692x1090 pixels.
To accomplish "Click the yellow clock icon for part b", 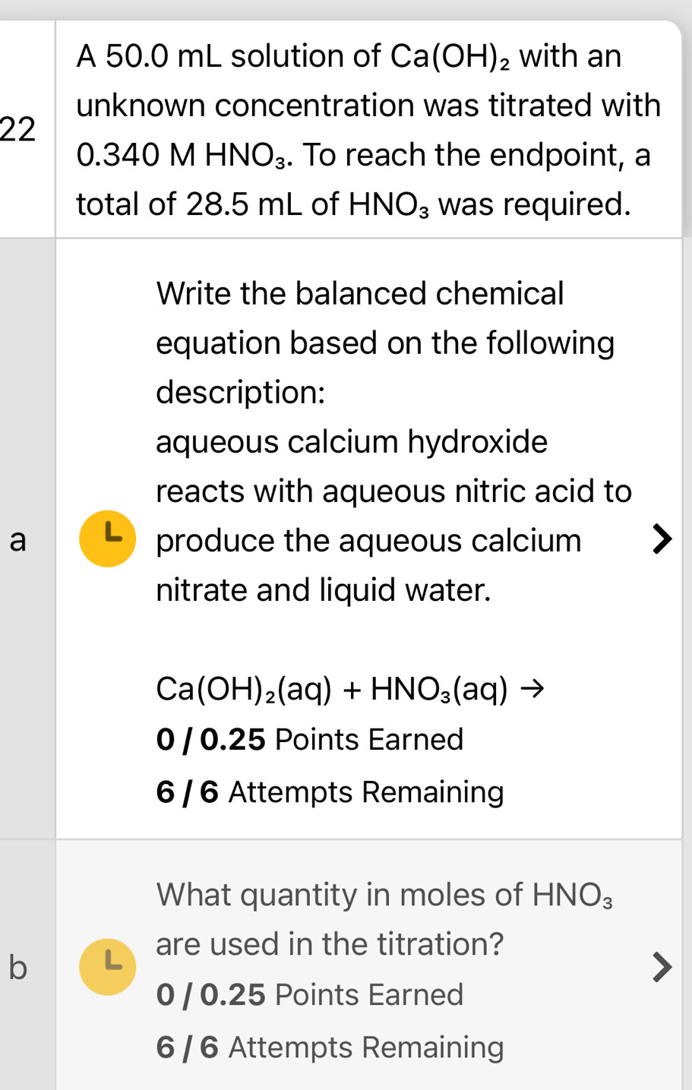I will 108,966.
